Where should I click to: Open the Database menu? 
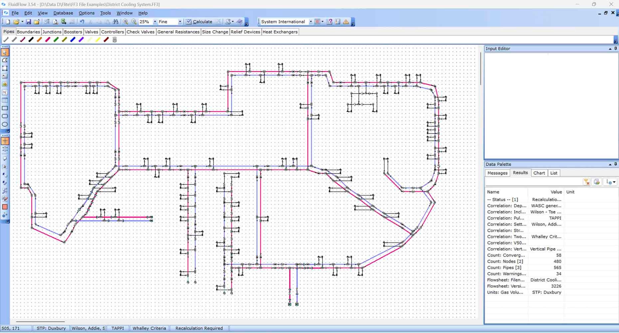(63, 13)
